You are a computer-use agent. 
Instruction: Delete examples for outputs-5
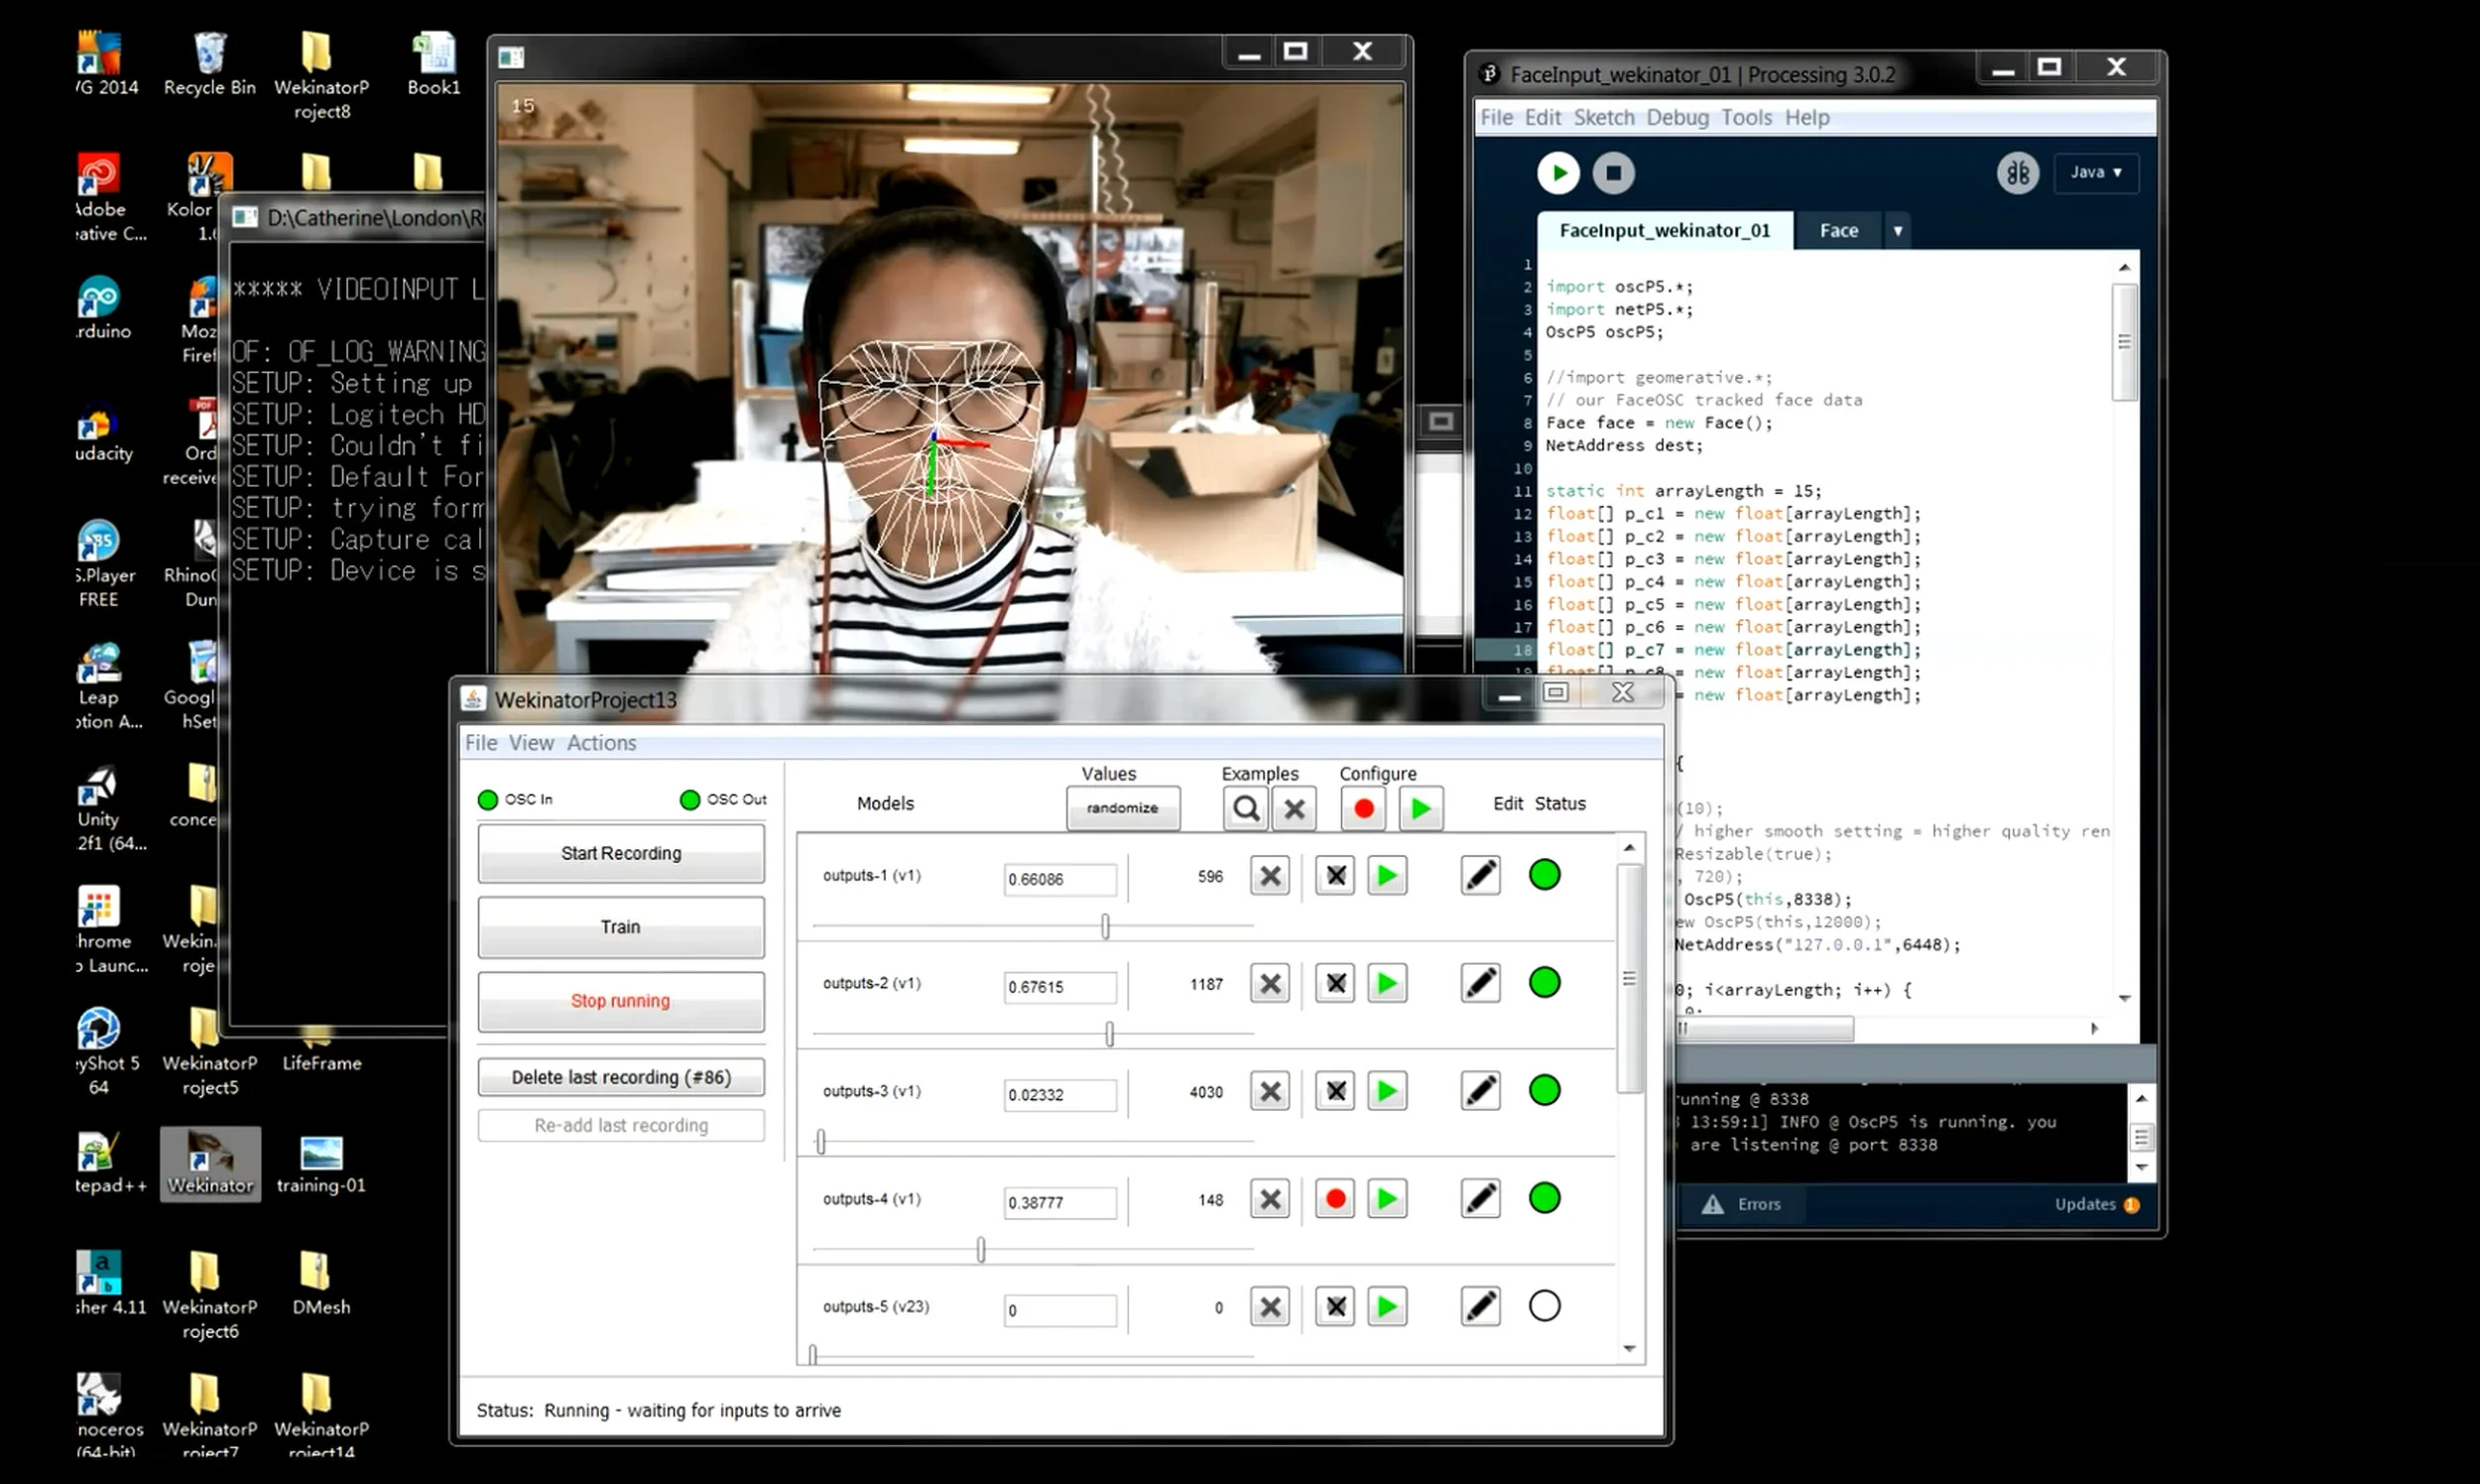click(x=1270, y=1307)
